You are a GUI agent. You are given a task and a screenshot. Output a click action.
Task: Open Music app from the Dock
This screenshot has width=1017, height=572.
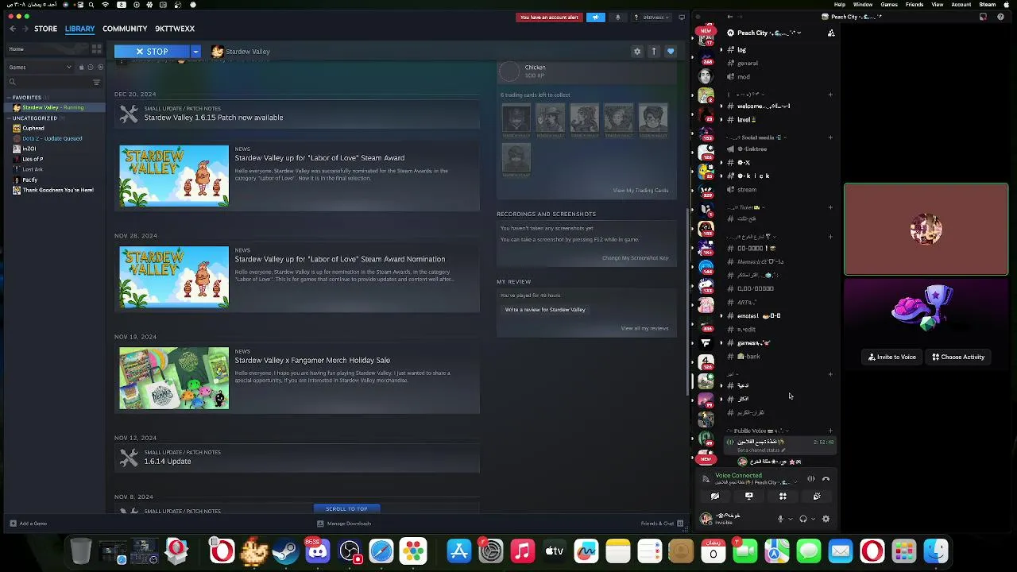tap(523, 551)
